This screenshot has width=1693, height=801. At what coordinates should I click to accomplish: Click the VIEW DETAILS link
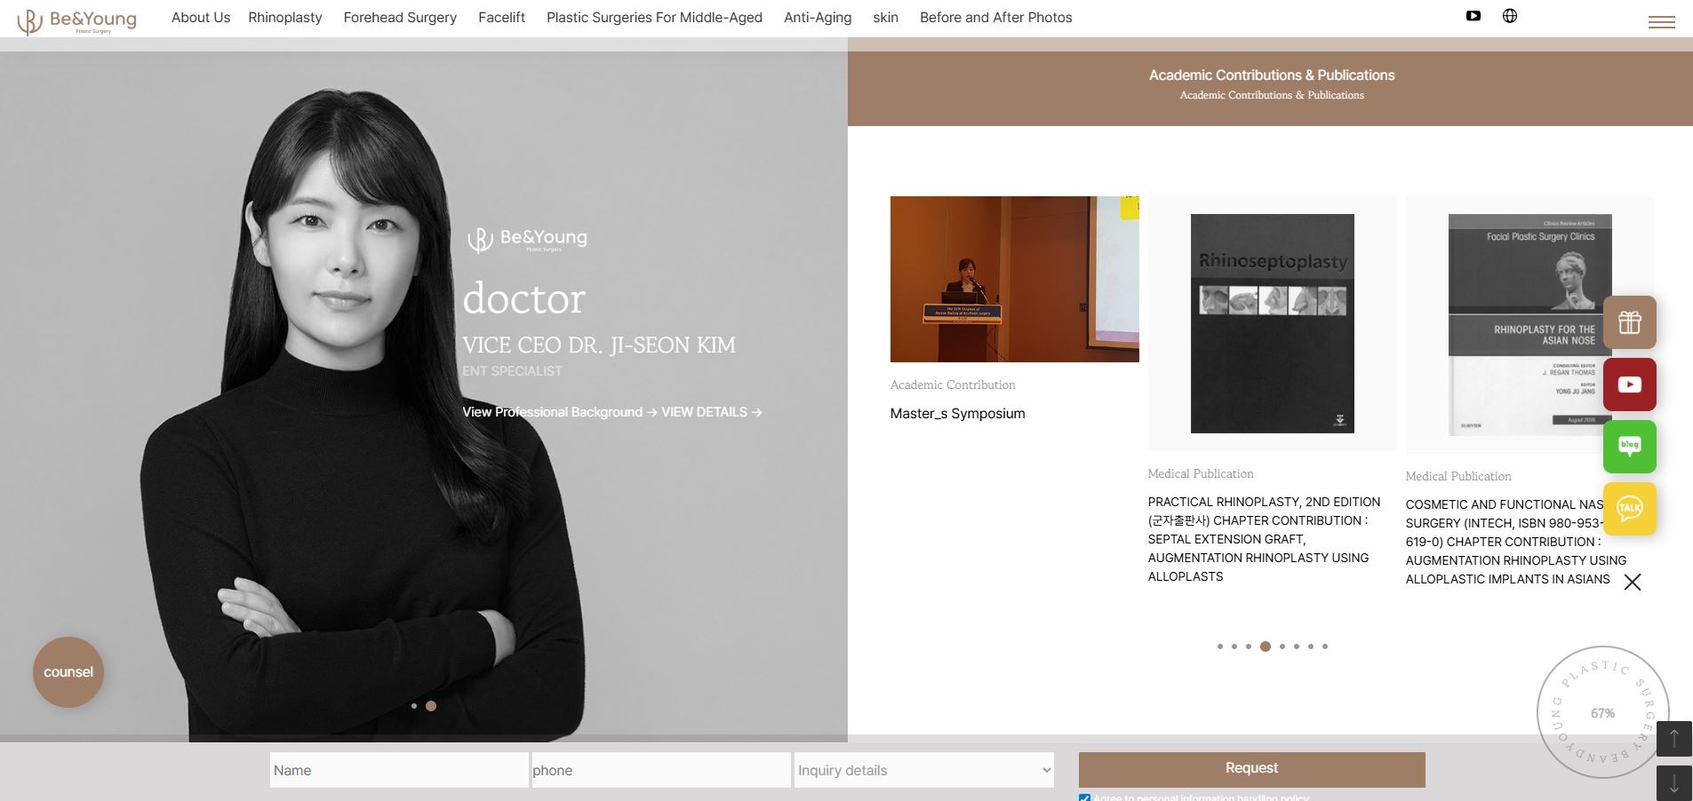coord(710,412)
